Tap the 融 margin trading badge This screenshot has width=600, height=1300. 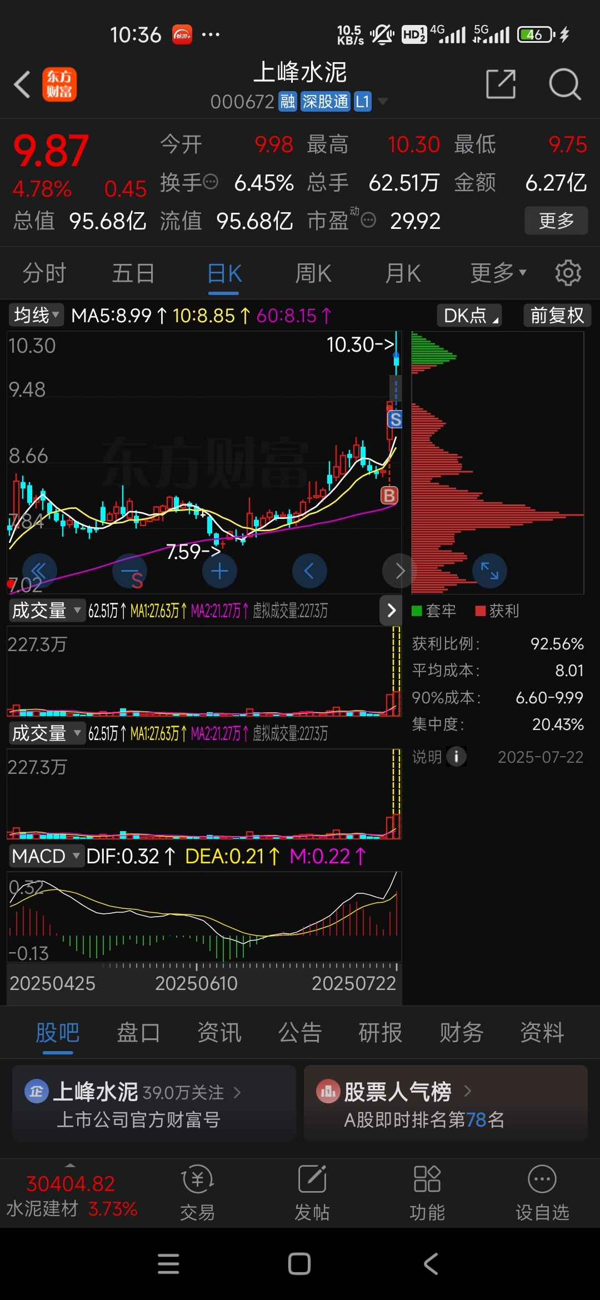[287, 102]
